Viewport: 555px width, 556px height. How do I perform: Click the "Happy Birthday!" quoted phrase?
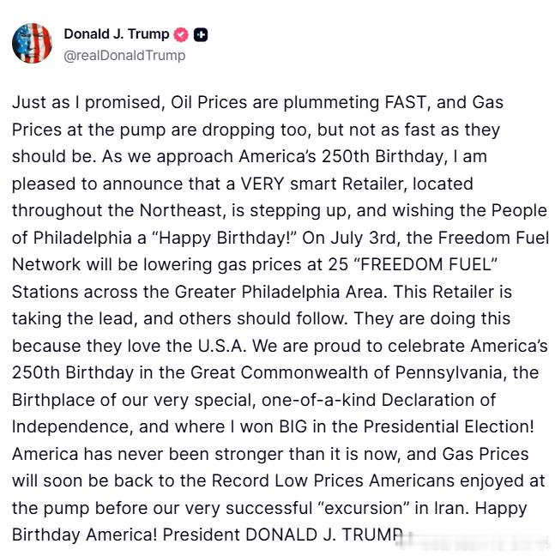click(x=224, y=238)
